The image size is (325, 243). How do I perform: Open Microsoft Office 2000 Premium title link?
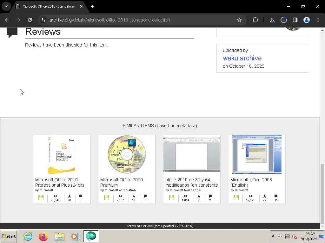(x=122, y=183)
